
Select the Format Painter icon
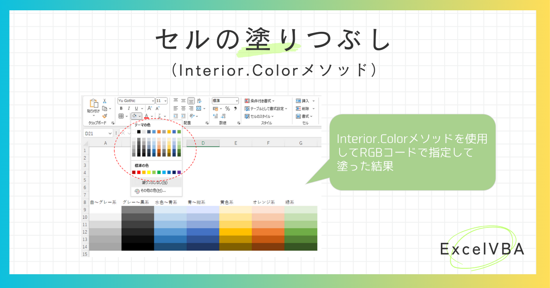105,115
